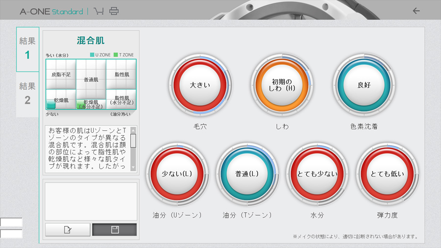Switch to the 結果 2 tab
441x248 pixels.
pyautogui.click(x=27, y=93)
